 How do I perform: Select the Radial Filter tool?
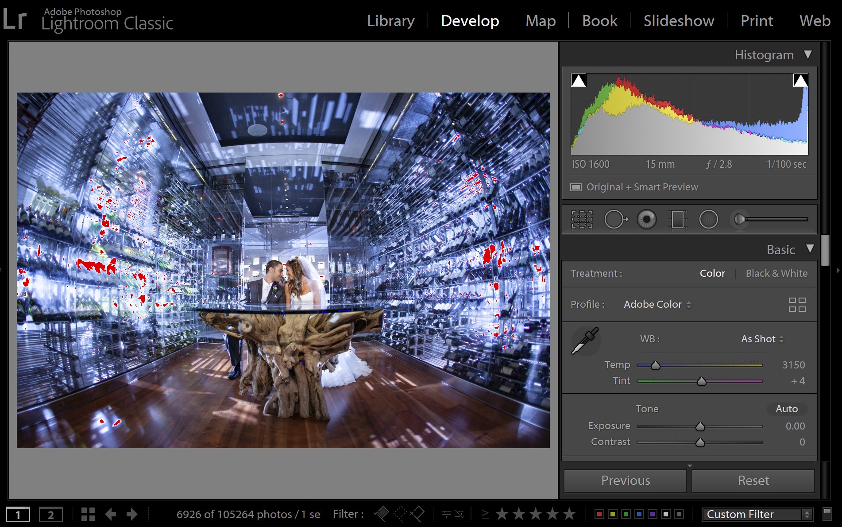click(708, 218)
